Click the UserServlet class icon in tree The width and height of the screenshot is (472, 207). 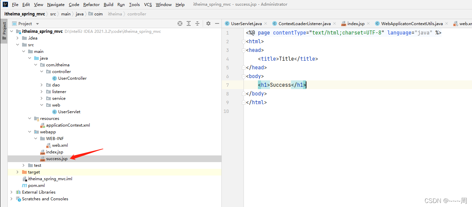(55, 112)
